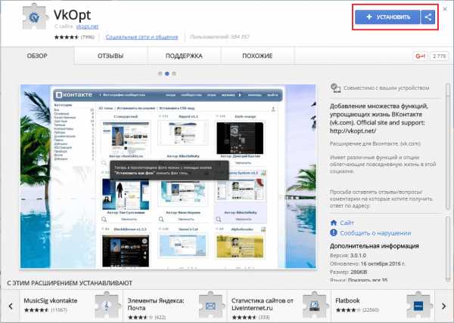The image size is (454, 323).
Task: Close the extension dialog with the X
Action: click(x=445, y=9)
